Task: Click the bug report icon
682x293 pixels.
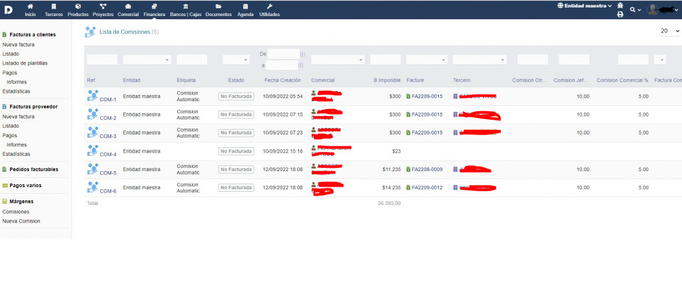Action: pos(620,5)
